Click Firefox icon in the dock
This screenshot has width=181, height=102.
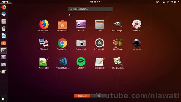click(x=4, y=7)
